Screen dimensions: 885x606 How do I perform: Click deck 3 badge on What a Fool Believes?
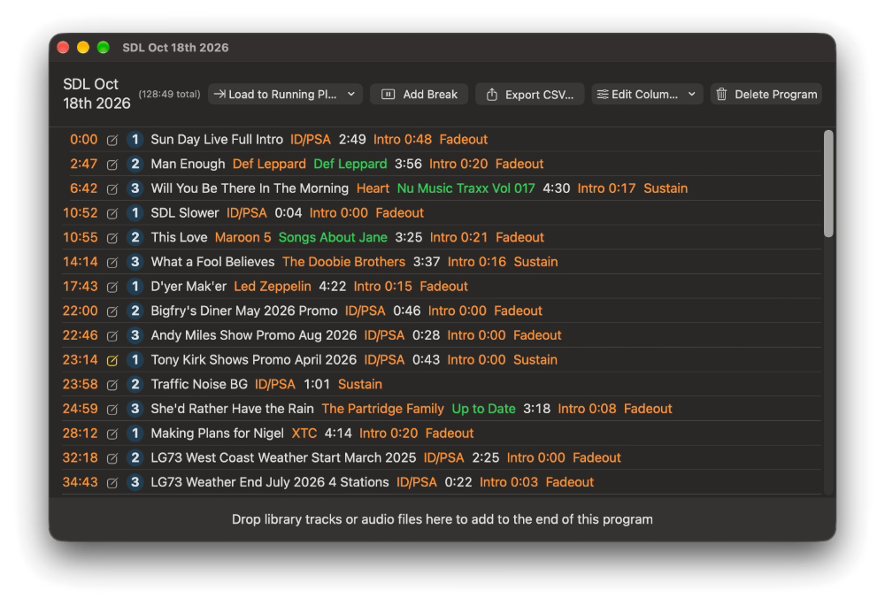(x=135, y=262)
